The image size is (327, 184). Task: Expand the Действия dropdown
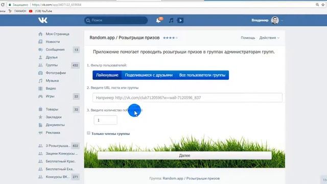(269, 38)
